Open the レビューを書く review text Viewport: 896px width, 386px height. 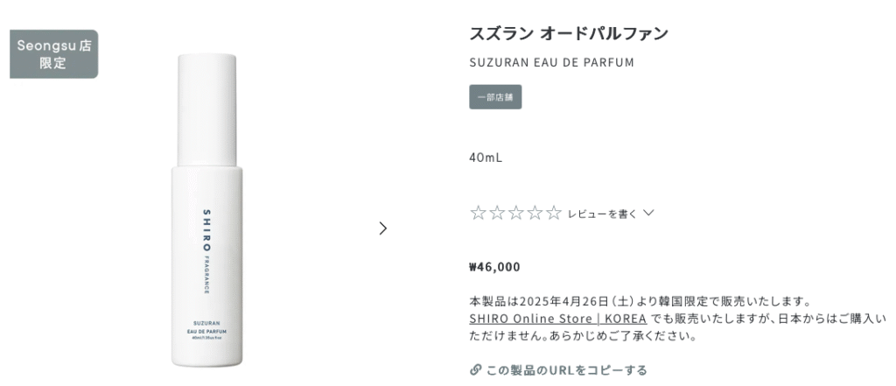602,214
